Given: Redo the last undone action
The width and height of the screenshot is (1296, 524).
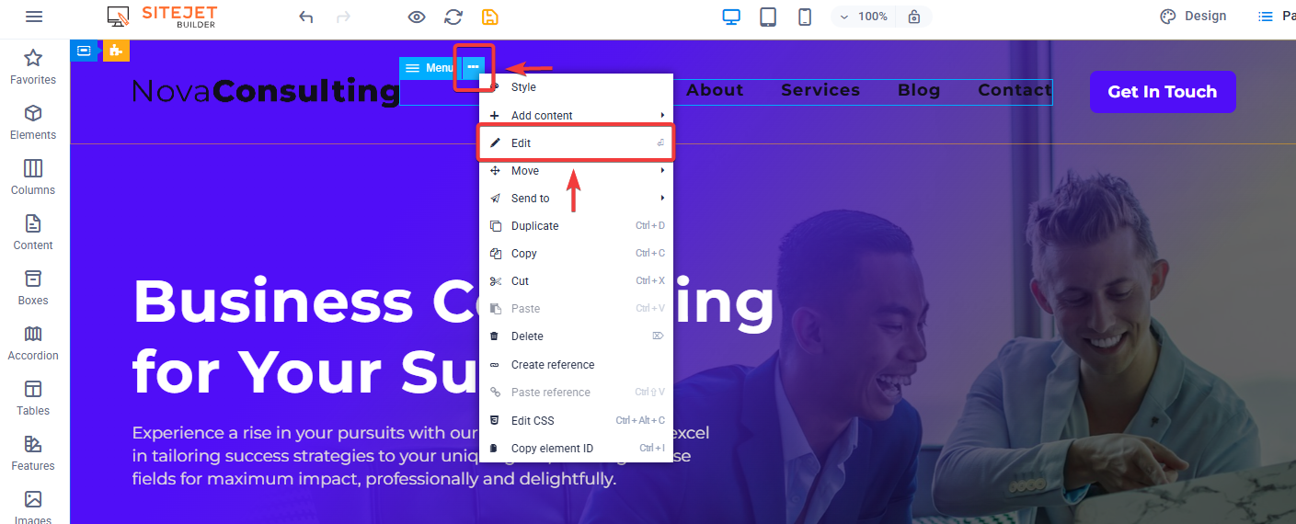Looking at the screenshot, I should coord(343,17).
